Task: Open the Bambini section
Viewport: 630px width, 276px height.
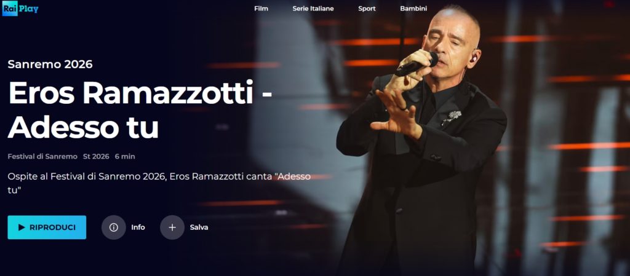Action: 413,9
